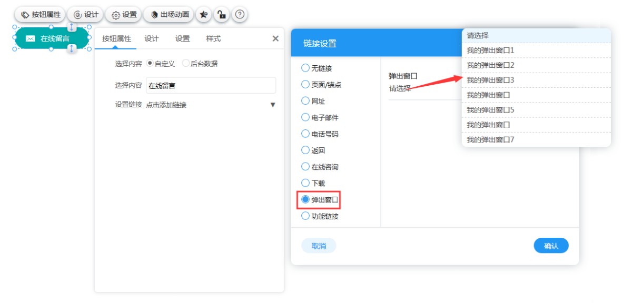Click the 出场动画 animation button
Viewport: 632px width, 303px height.
click(169, 15)
